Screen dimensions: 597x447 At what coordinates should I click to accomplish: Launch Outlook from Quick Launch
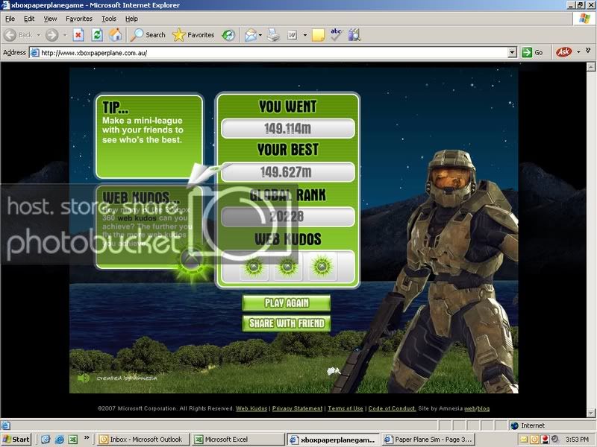[46, 440]
